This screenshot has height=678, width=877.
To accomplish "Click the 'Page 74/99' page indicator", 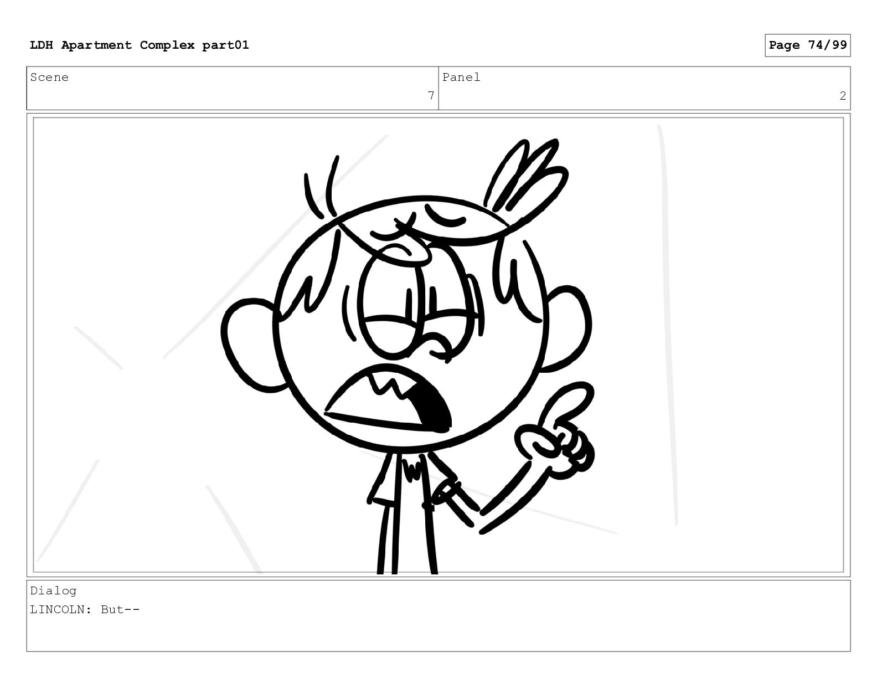I will (x=808, y=45).
